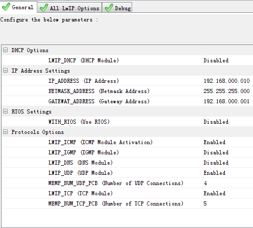Viewport: 253px width, 228px height.
Task: Click the RTOS Settings group header text
Action: point(31,111)
